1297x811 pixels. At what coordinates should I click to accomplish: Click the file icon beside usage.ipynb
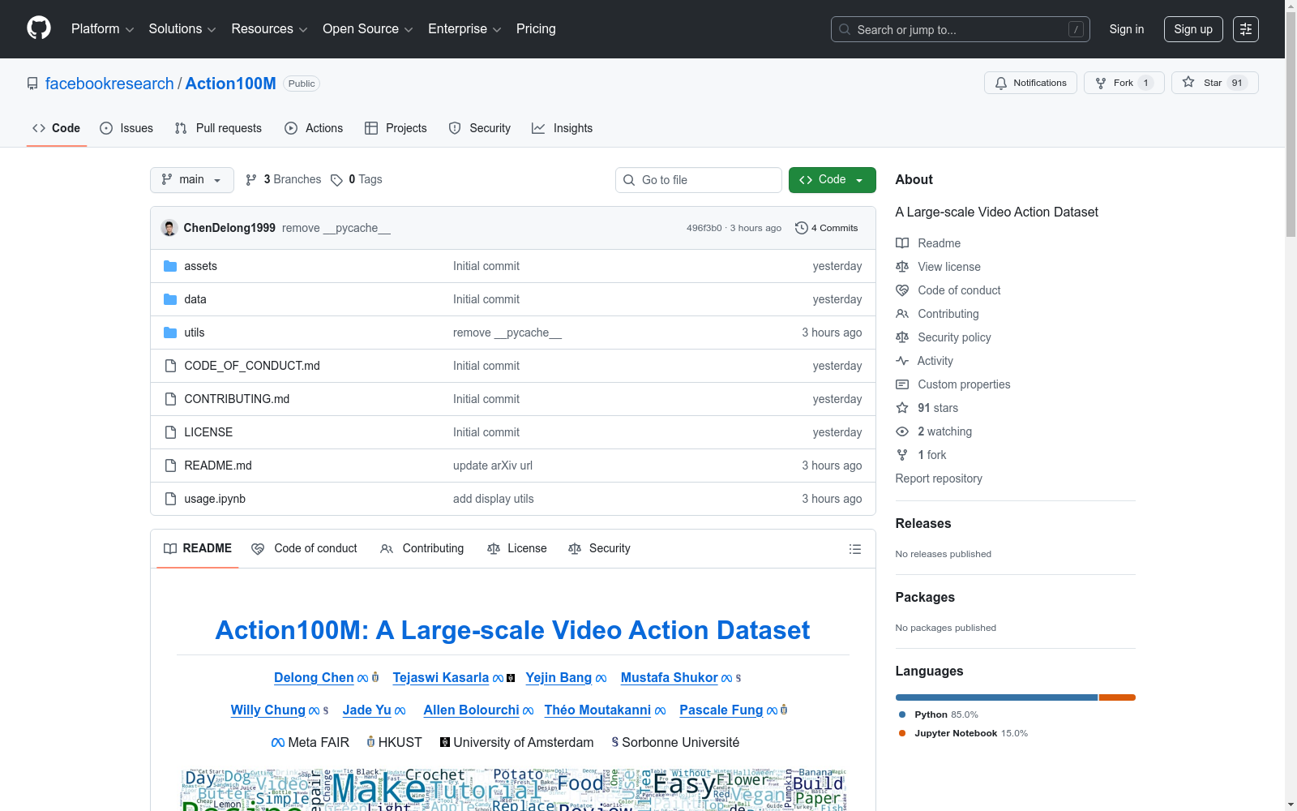[x=170, y=499]
